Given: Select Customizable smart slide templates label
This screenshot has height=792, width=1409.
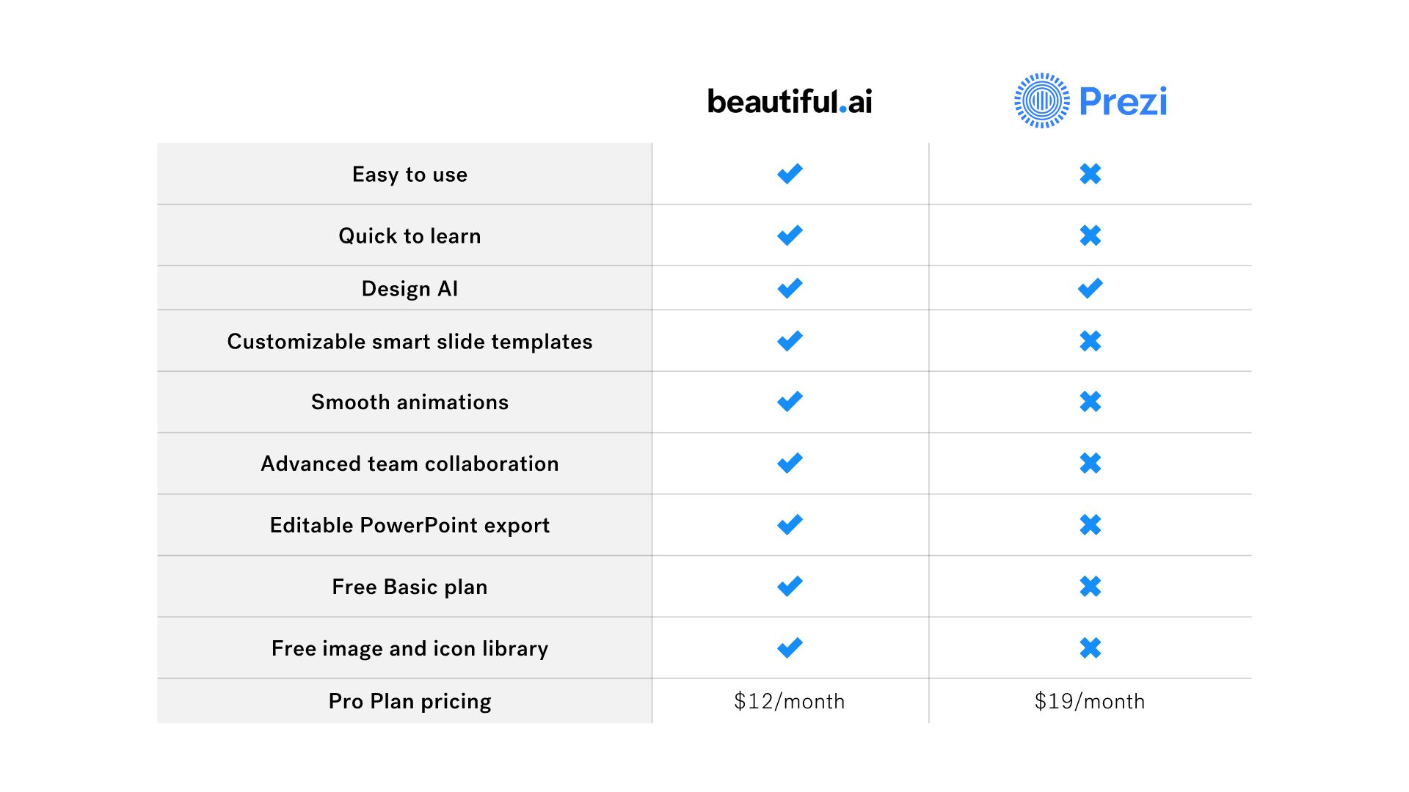Looking at the screenshot, I should pyautogui.click(x=409, y=342).
